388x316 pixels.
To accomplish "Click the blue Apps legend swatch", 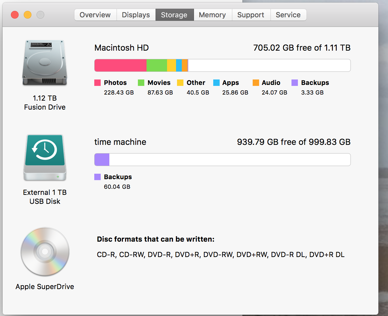I will click(x=216, y=83).
